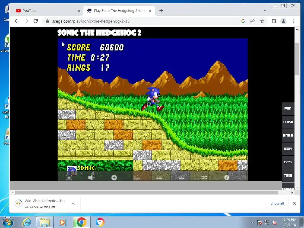Image resolution: width=304 pixels, height=228 pixels.
Task: Open the SNES games sidebar tab
Action: pyautogui.click(x=288, y=135)
